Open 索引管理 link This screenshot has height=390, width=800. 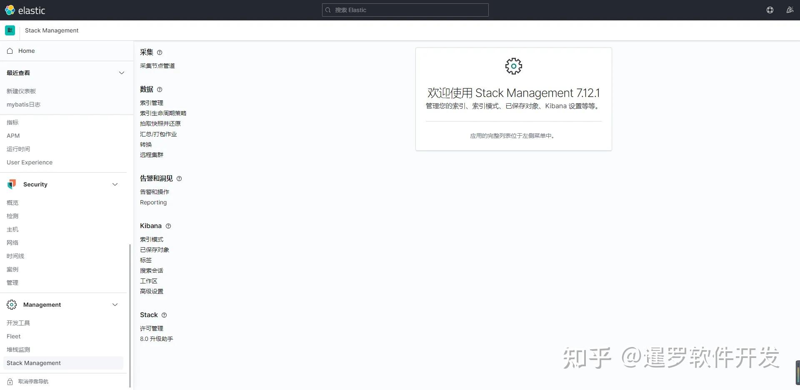[x=152, y=103]
